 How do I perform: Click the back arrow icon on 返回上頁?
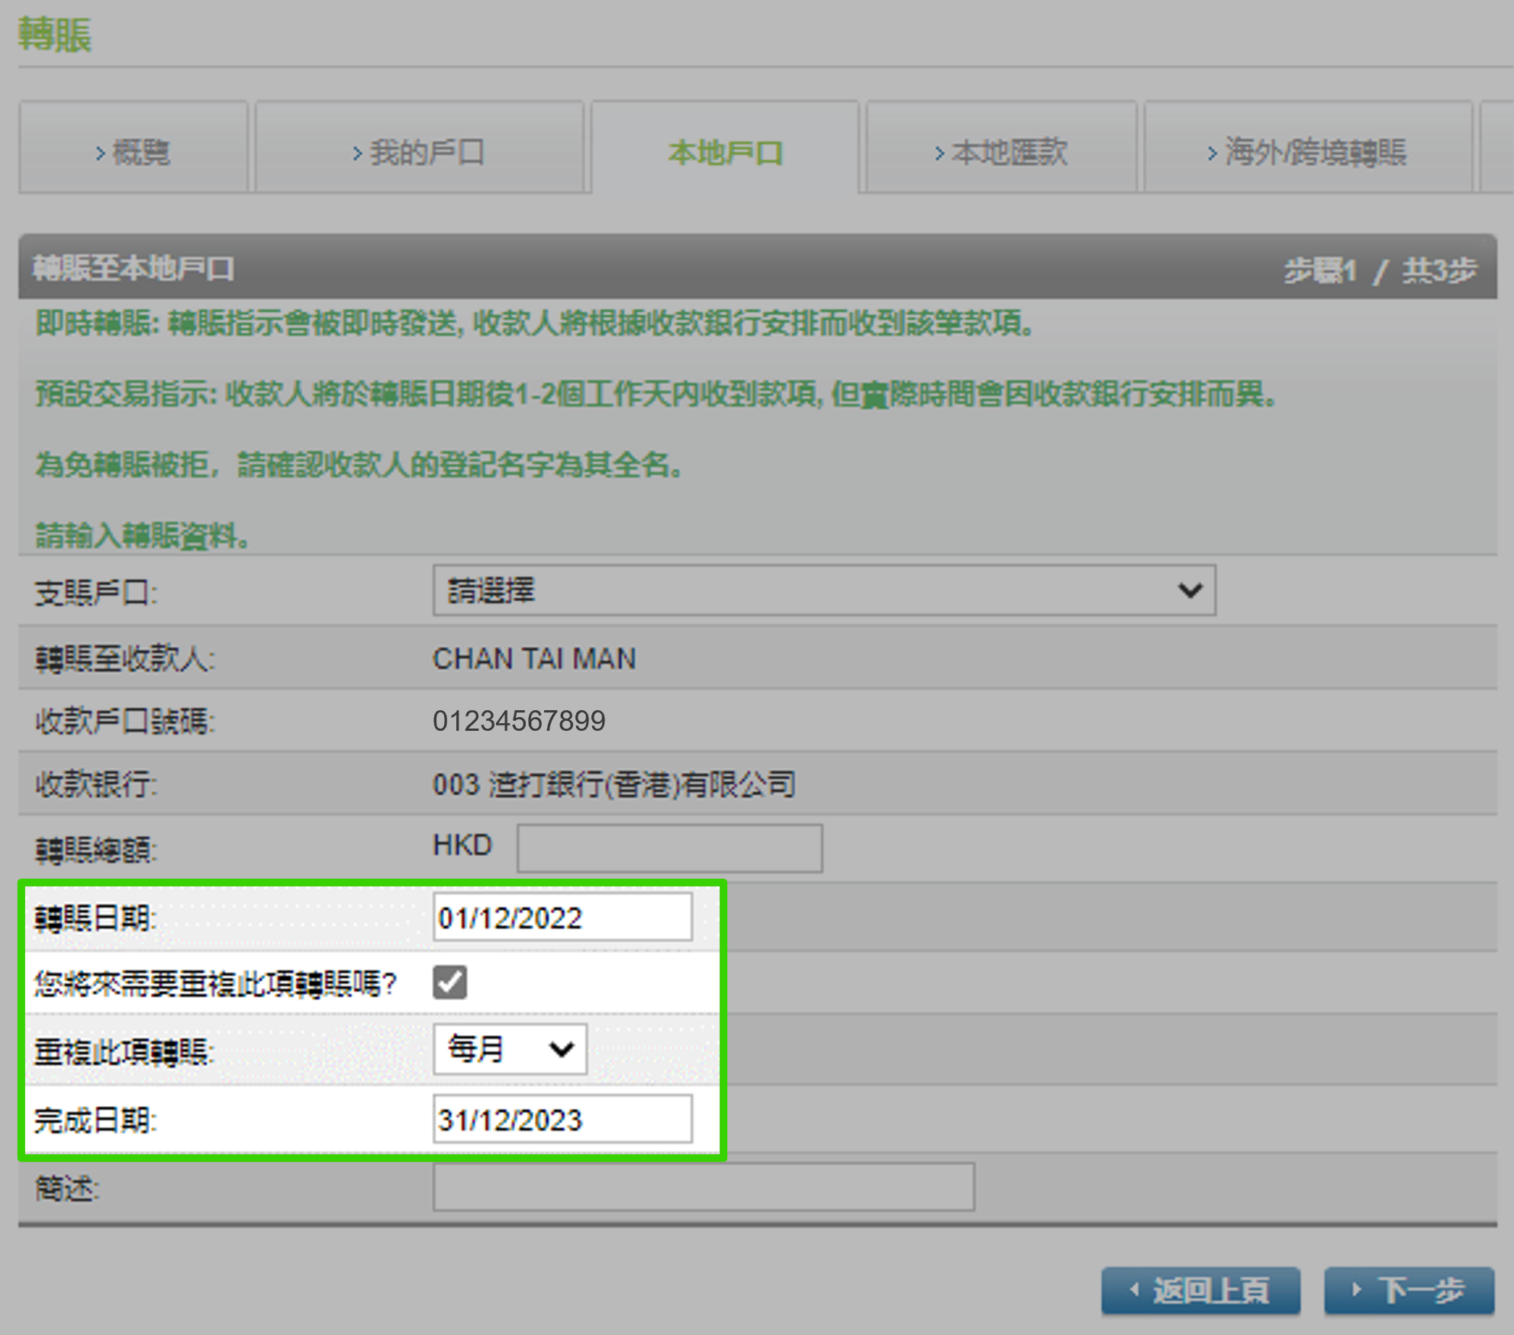pyautogui.click(x=1135, y=1291)
